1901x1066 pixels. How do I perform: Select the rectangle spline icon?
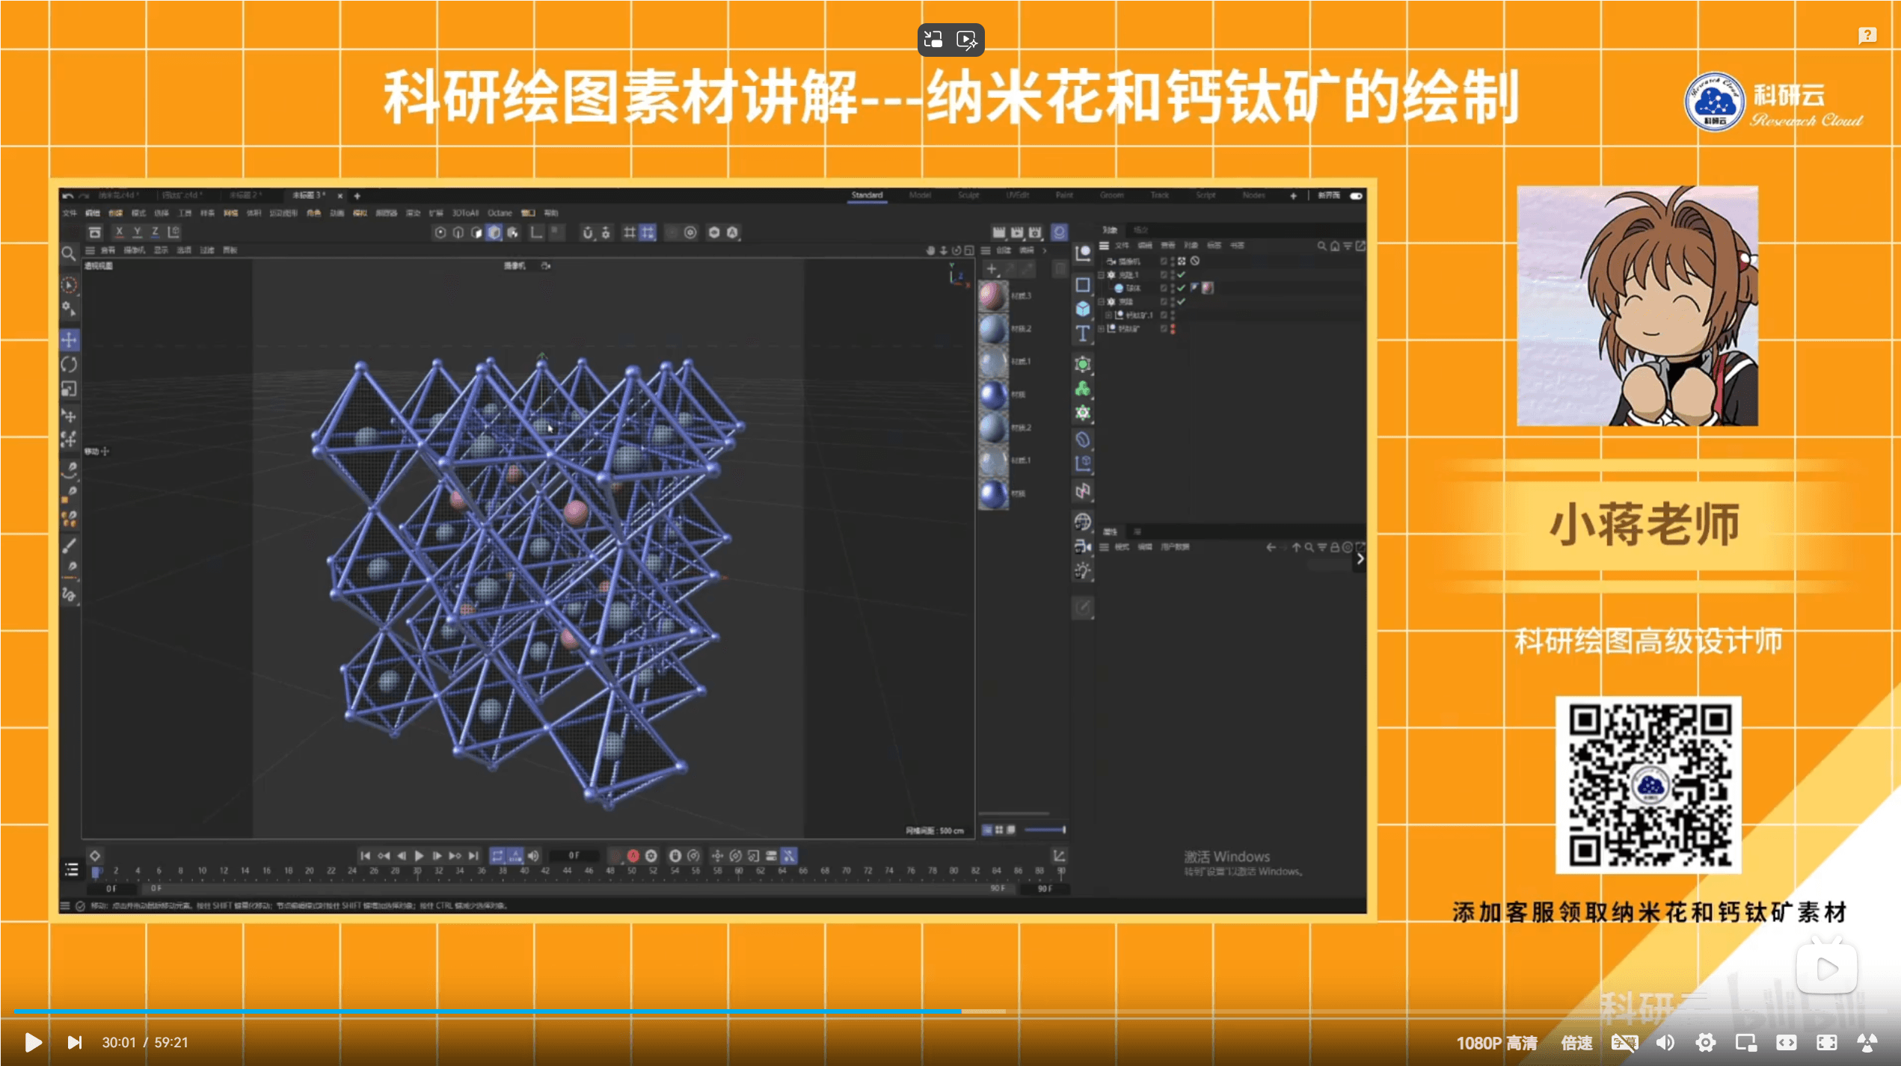pos(1082,285)
